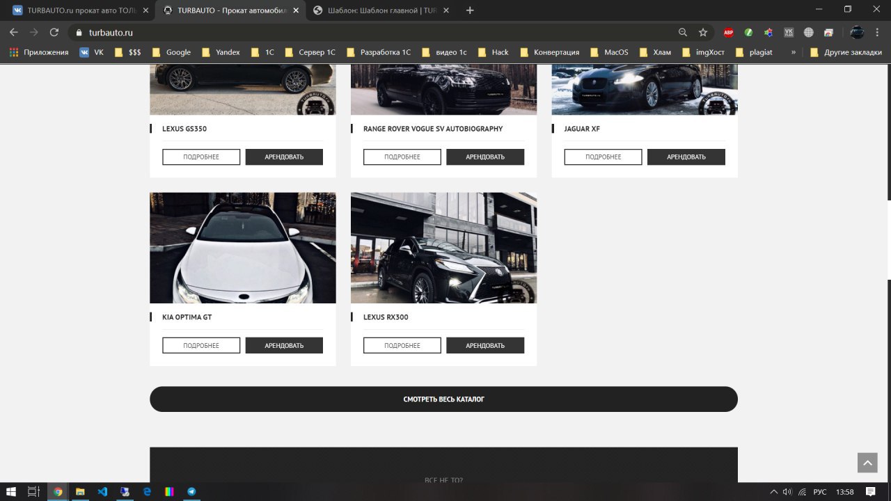Screen dimensions: 891x501
Task: Open the Другие закладки bookmarks folder
Action: pyautogui.click(x=846, y=52)
